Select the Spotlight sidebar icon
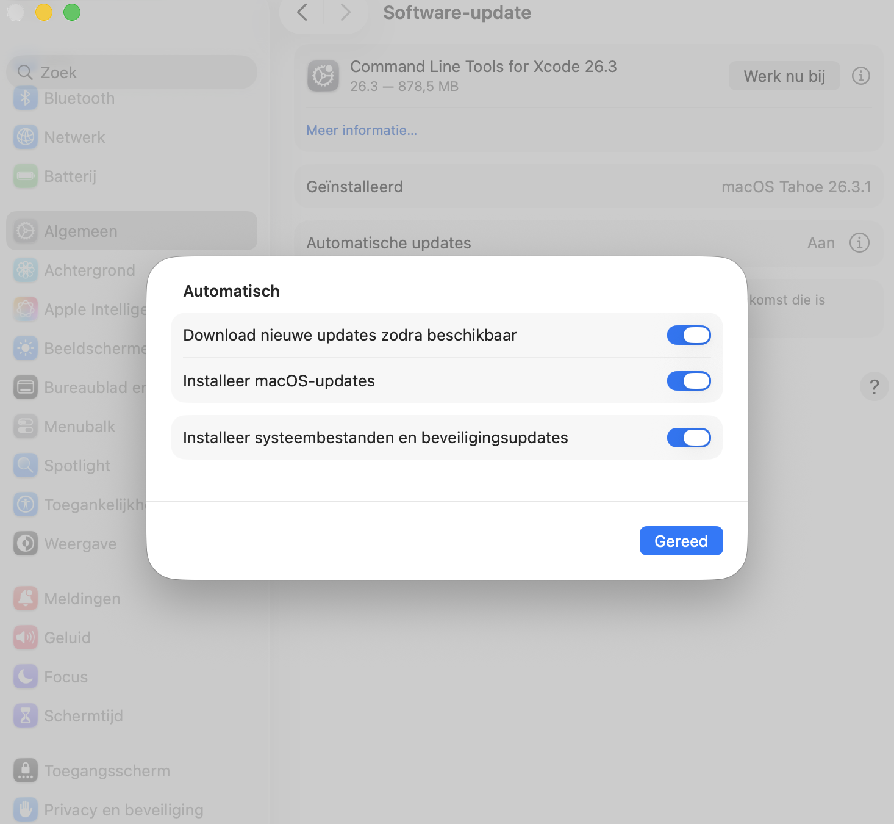This screenshot has height=824, width=894. pos(77,466)
